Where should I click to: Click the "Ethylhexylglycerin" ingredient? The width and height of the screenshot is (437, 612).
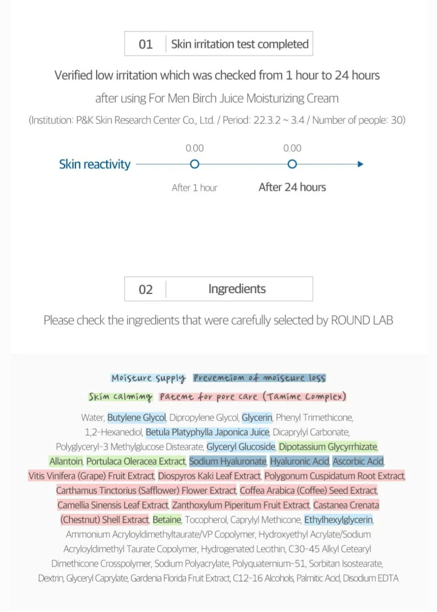tap(338, 520)
